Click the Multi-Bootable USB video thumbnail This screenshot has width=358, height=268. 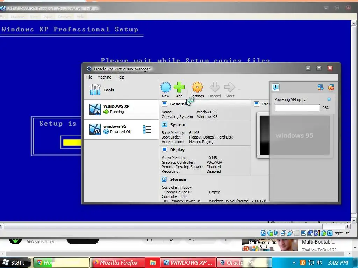pos(270,245)
